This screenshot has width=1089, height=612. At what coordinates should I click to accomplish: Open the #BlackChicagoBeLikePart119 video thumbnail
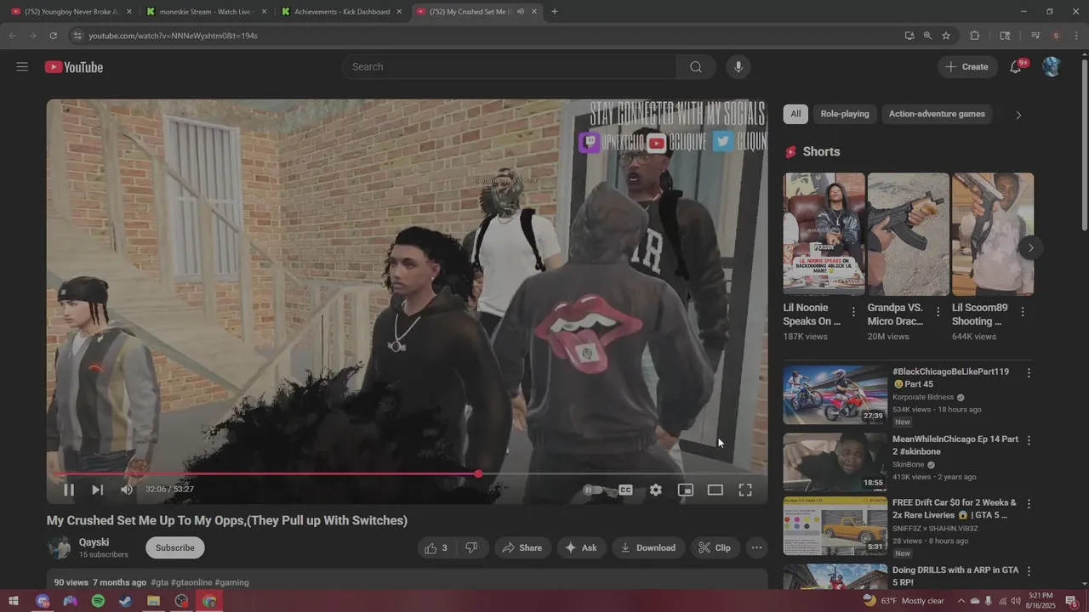[x=835, y=395]
